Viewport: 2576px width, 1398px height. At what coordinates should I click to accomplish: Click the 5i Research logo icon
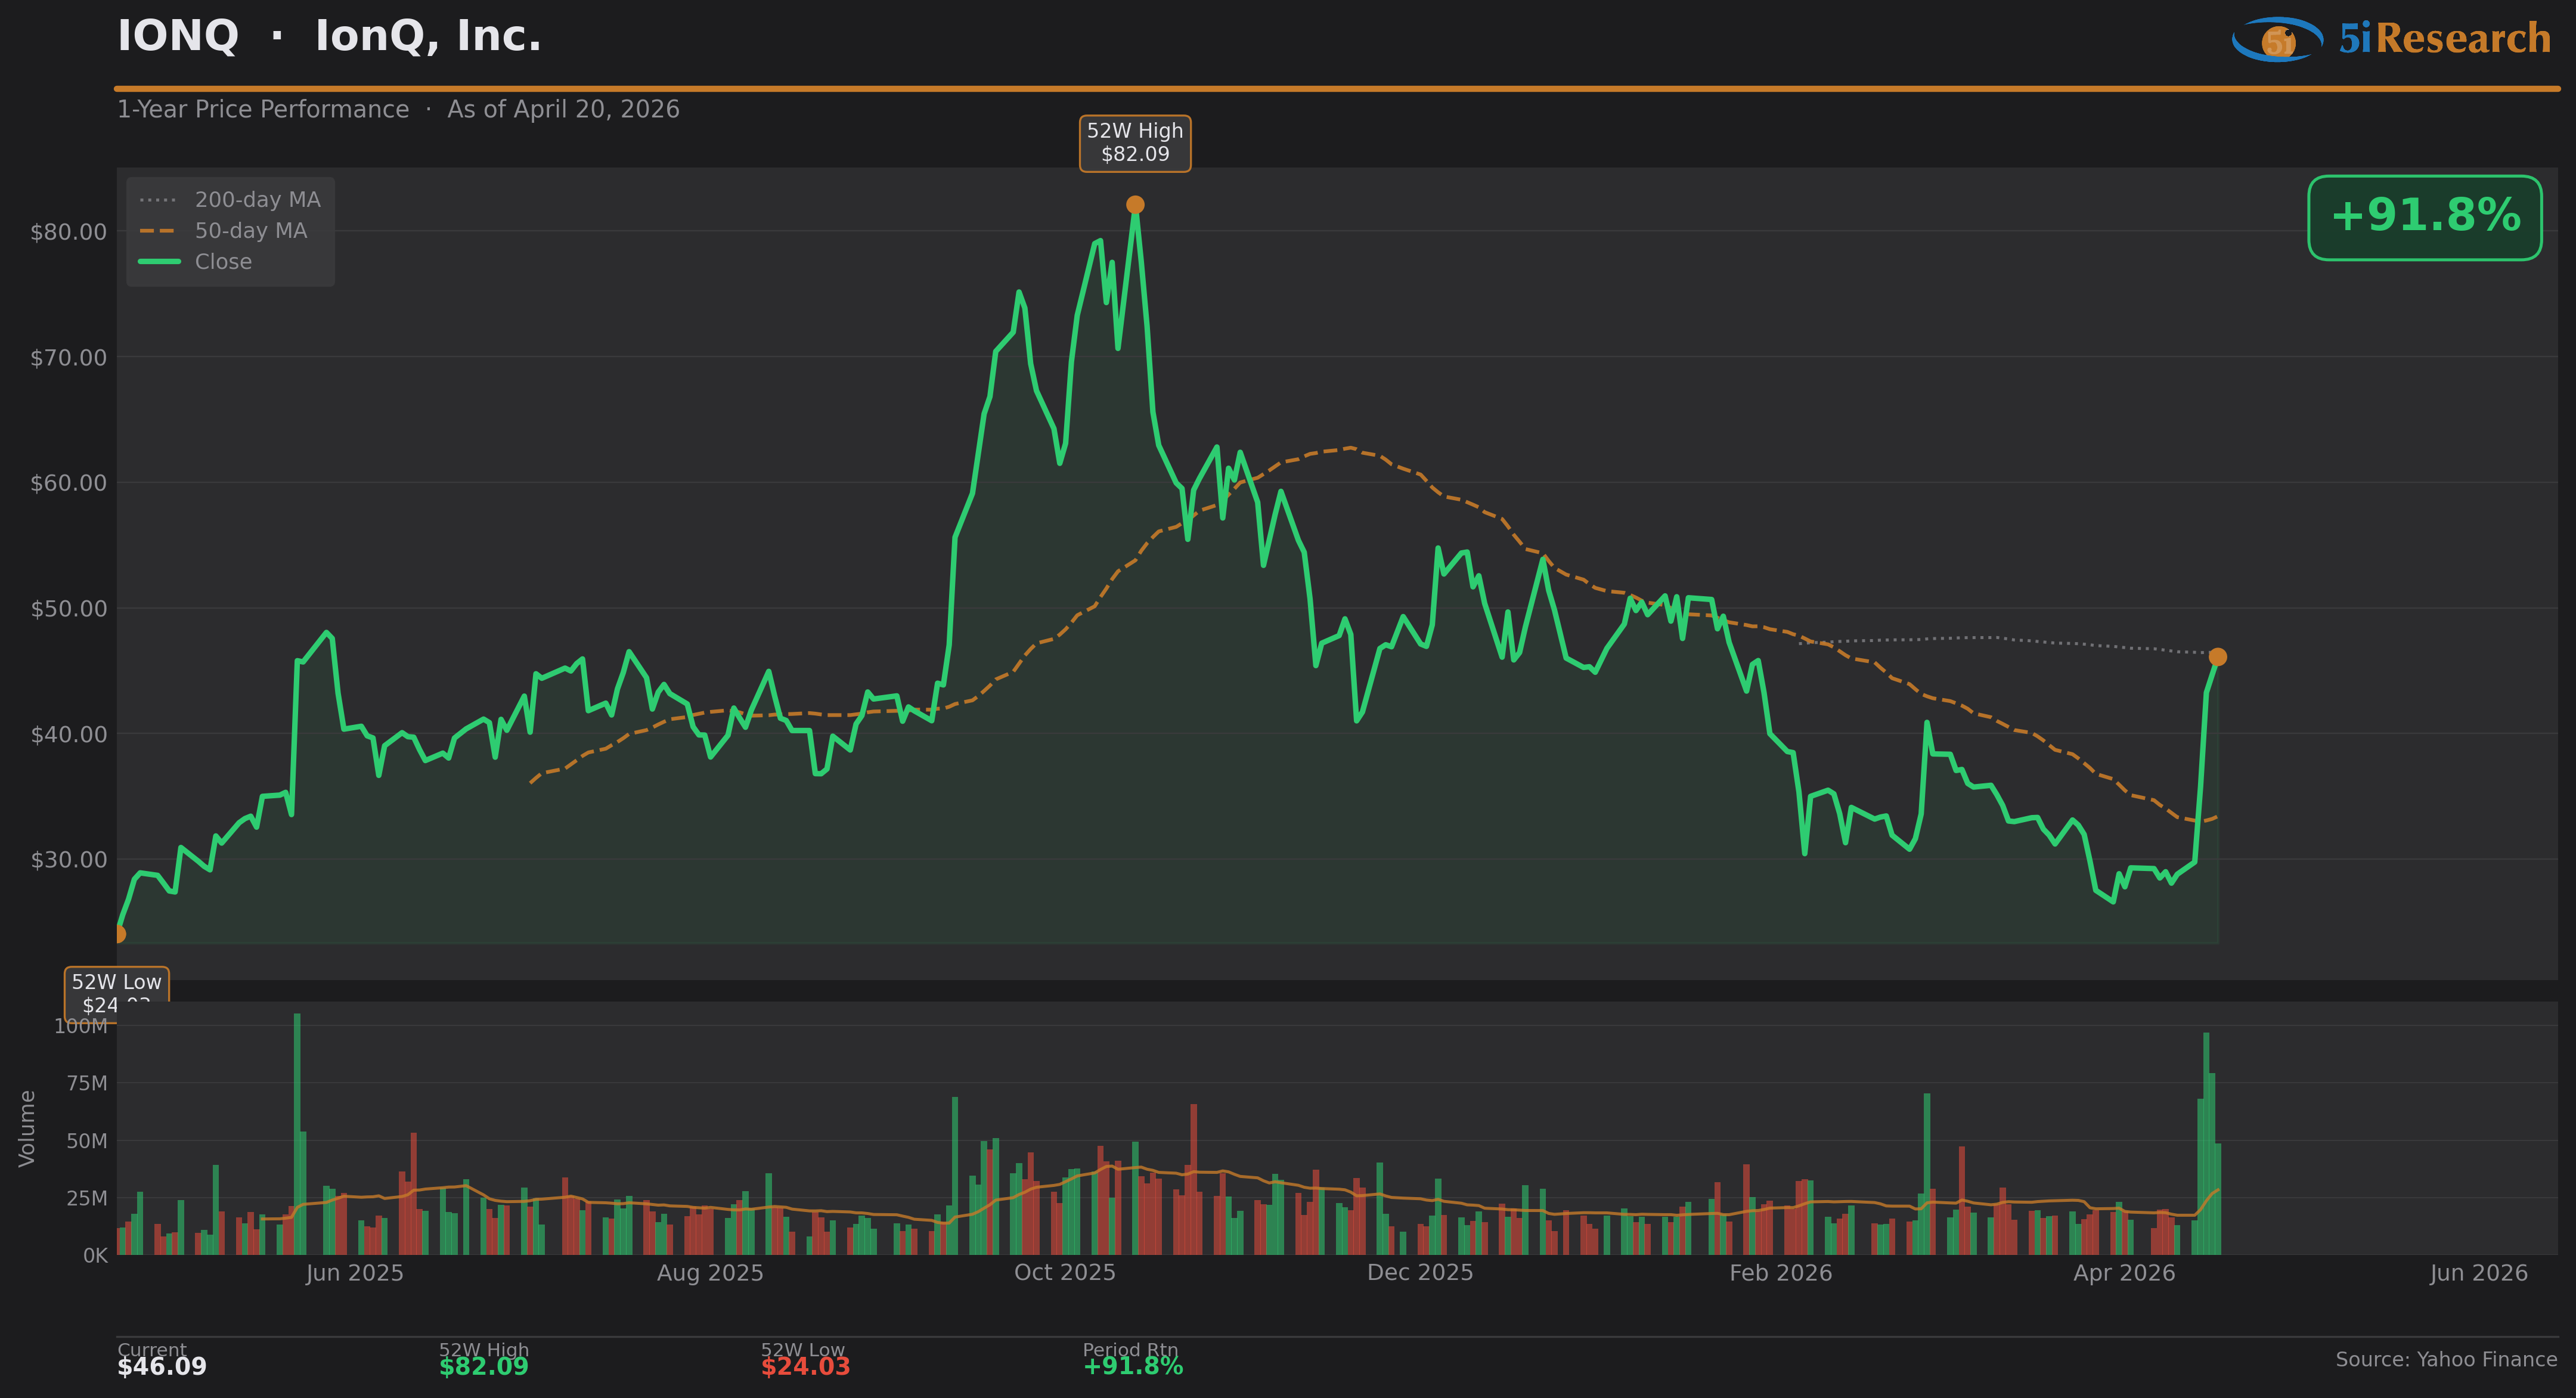(x=2277, y=40)
